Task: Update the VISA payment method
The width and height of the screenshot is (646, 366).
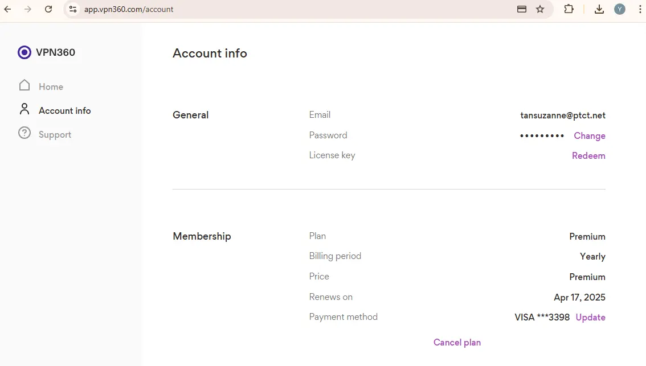Action: tap(590, 318)
